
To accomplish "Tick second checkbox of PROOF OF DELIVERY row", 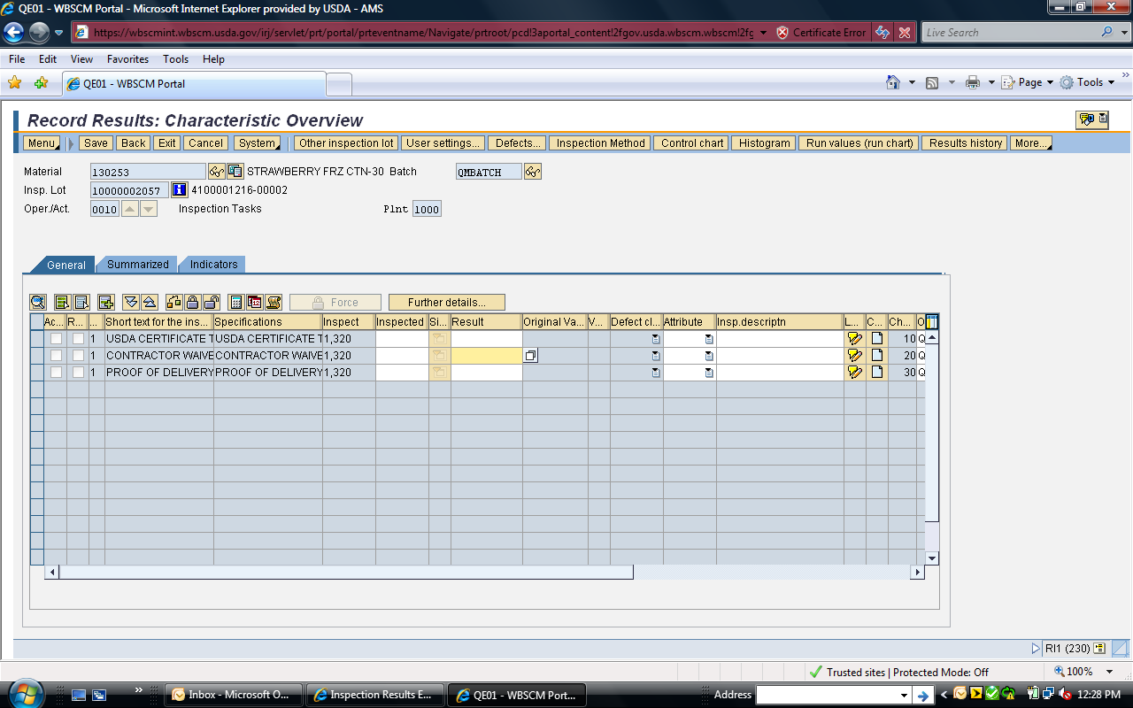I will pyautogui.click(x=78, y=372).
